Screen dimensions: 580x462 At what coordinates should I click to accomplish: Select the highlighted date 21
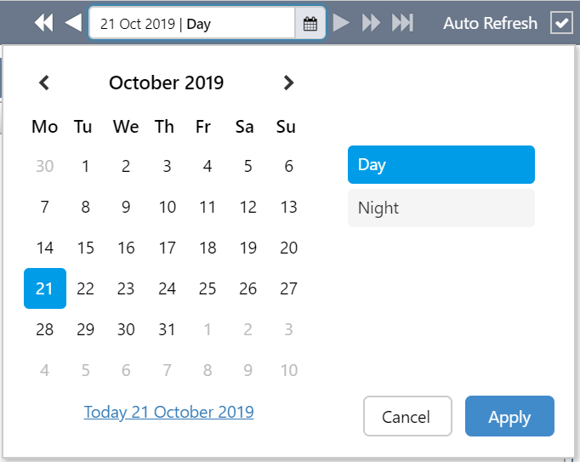[45, 289]
